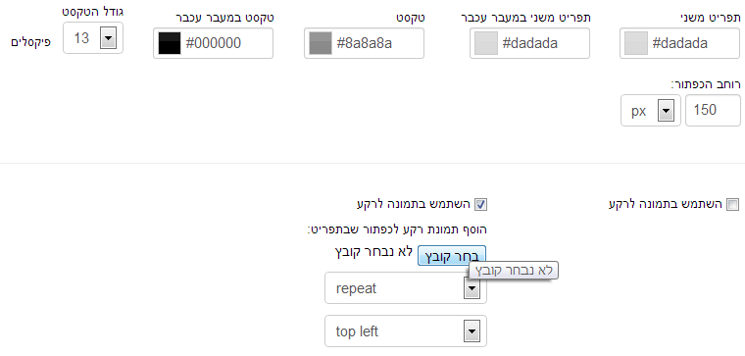Check the unchecked השתמש בתמונה לרקע checkbox
The height and width of the screenshot is (356, 745).
click(x=733, y=204)
